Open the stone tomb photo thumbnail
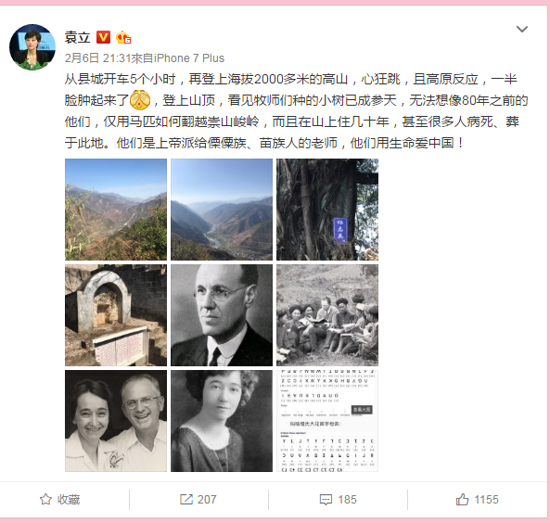Screen dimensions: 550x523 tap(116, 315)
